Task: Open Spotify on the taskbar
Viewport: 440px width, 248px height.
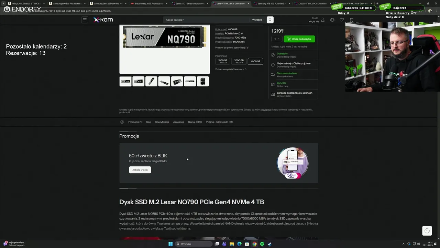Action: click(262, 244)
